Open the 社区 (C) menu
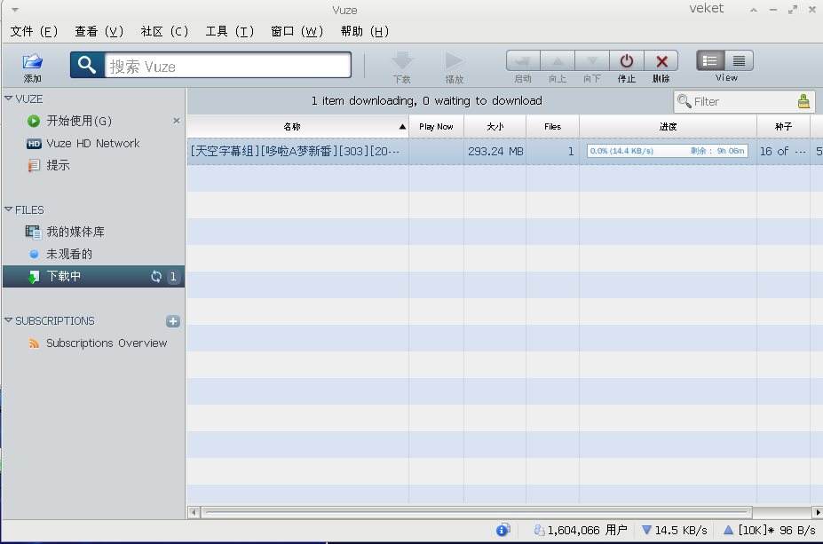 pos(164,31)
